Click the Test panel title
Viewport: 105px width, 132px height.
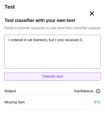[10, 7]
